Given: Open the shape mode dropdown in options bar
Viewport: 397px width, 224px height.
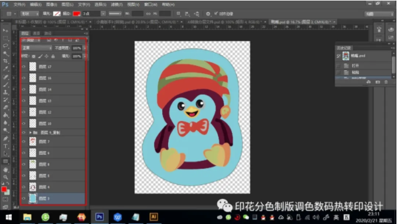Looking at the screenshot, I should coord(30,14).
